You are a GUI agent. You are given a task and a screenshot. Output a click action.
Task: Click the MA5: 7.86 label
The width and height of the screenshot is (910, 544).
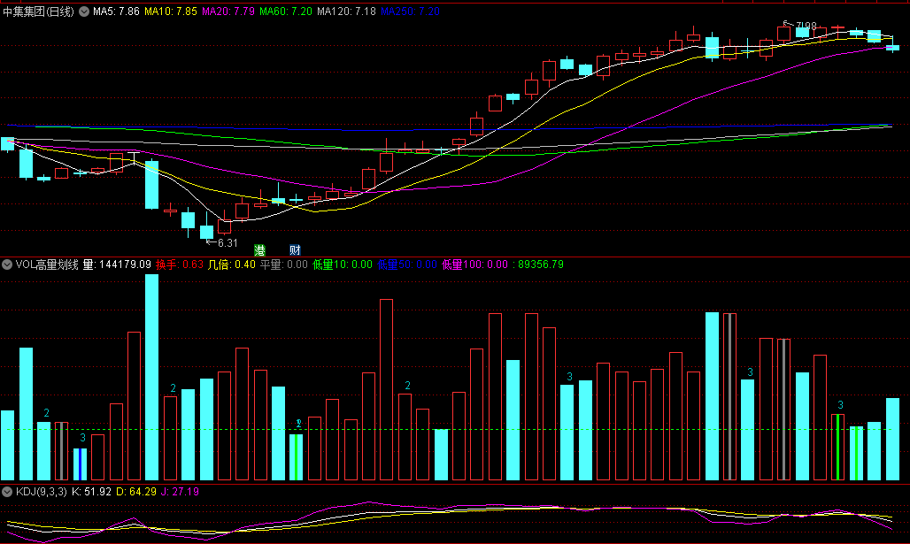(116, 11)
